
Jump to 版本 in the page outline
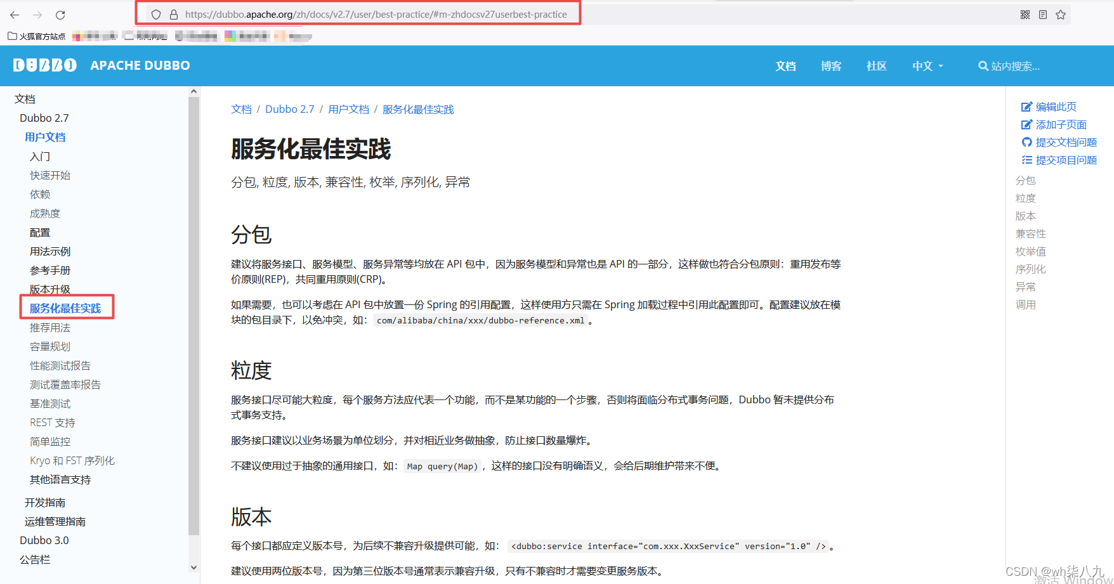tap(1025, 216)
